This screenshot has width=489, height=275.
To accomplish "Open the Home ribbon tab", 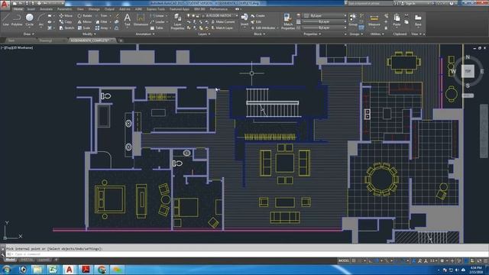I will 18,9.
